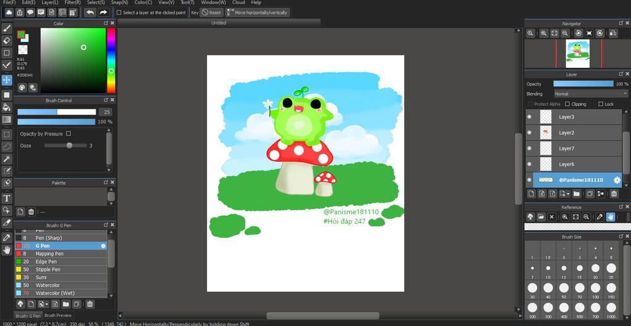The height and width of the screenshot is (326, 631).
Task: Activate the Move tool
Action: tap(6, 79)
